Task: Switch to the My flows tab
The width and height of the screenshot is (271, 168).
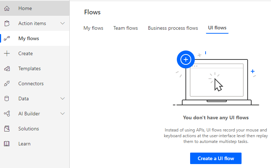Action: pos(93,28)
